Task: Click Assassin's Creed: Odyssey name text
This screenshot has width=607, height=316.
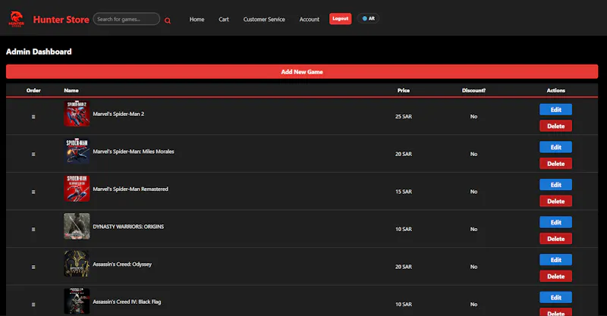Action: click(122, 264)
